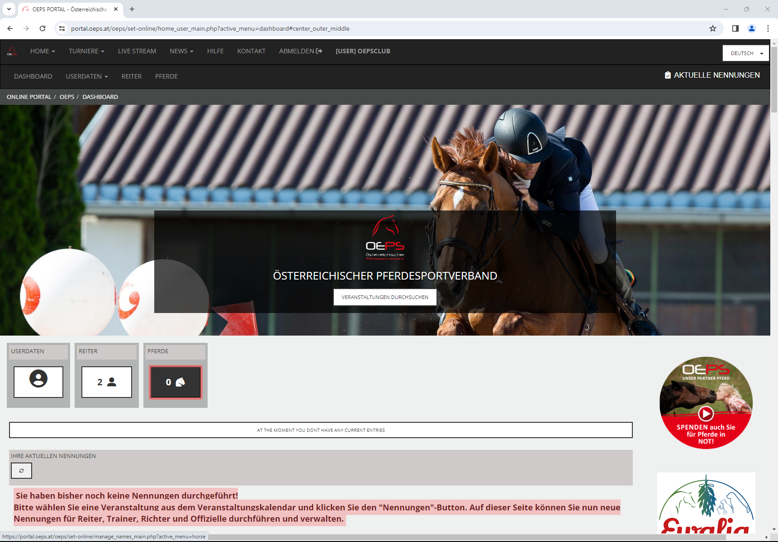778x542 pixels.
Task: Click the [USER] OEPSCLUB label
Action: (363, 51)
